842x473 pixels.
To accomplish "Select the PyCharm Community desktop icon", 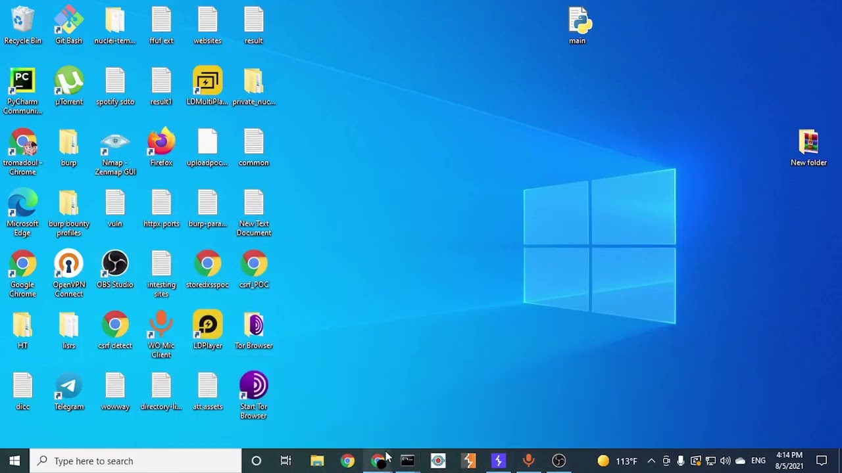I will pos(22,91).
